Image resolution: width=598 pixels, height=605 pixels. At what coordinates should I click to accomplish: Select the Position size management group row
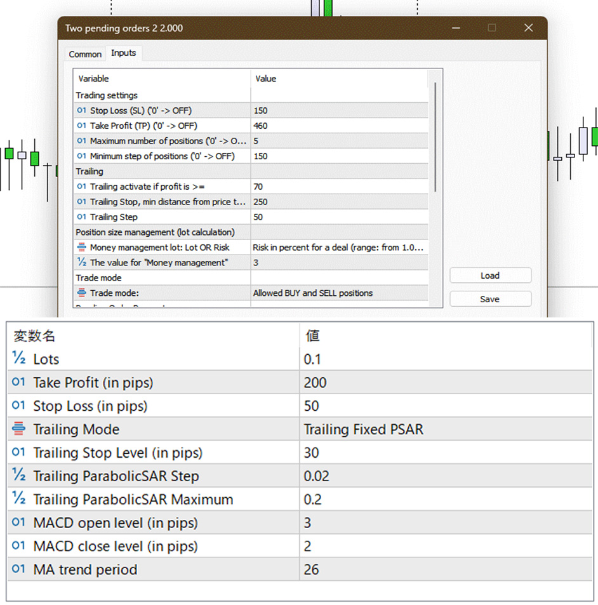click(251, 232)
